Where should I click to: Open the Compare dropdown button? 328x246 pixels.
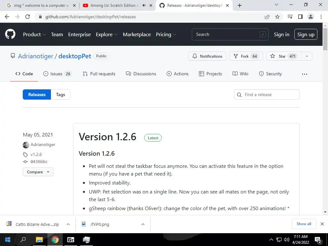38,172
